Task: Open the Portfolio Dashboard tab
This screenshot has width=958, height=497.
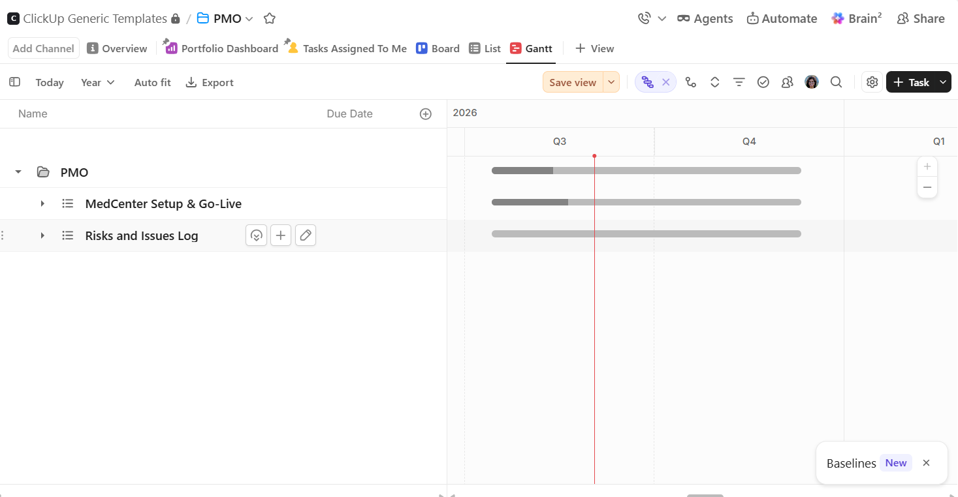Action: (222, 48)
